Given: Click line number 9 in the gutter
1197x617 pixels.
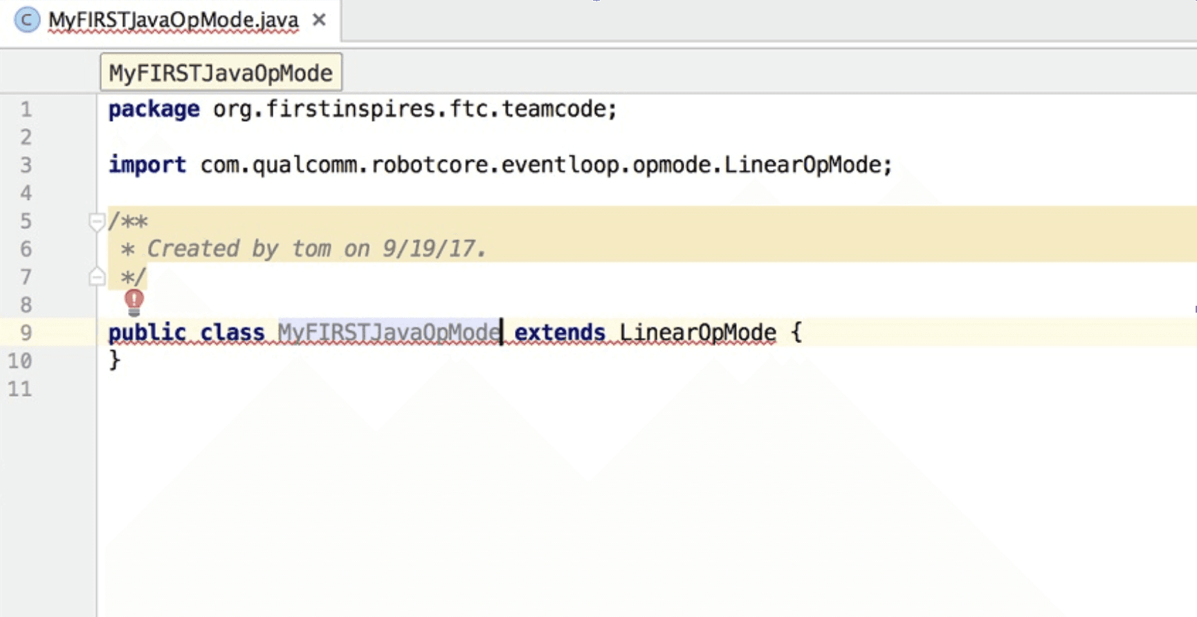Looking at the screenshot, I should (26, 333).
